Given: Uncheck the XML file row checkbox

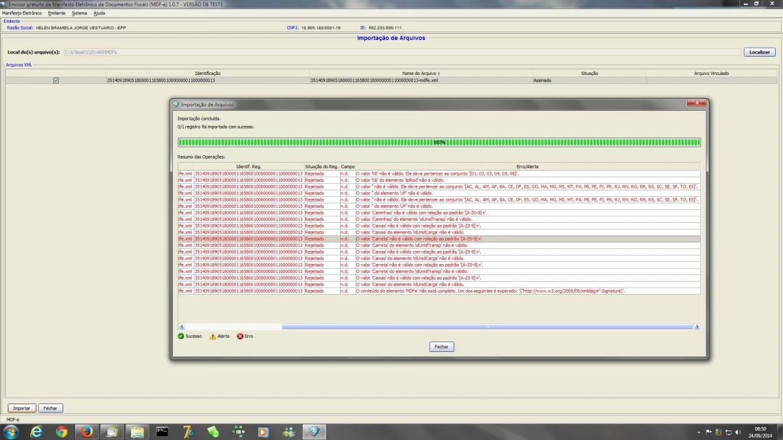Looking at the screenshot, I should coord(55,81).
